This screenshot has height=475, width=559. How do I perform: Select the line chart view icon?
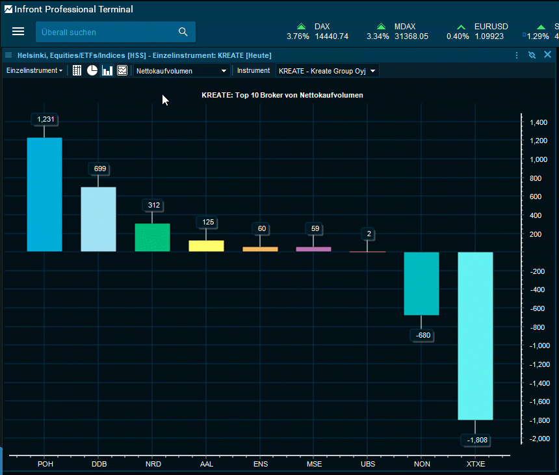pos(122,70)
